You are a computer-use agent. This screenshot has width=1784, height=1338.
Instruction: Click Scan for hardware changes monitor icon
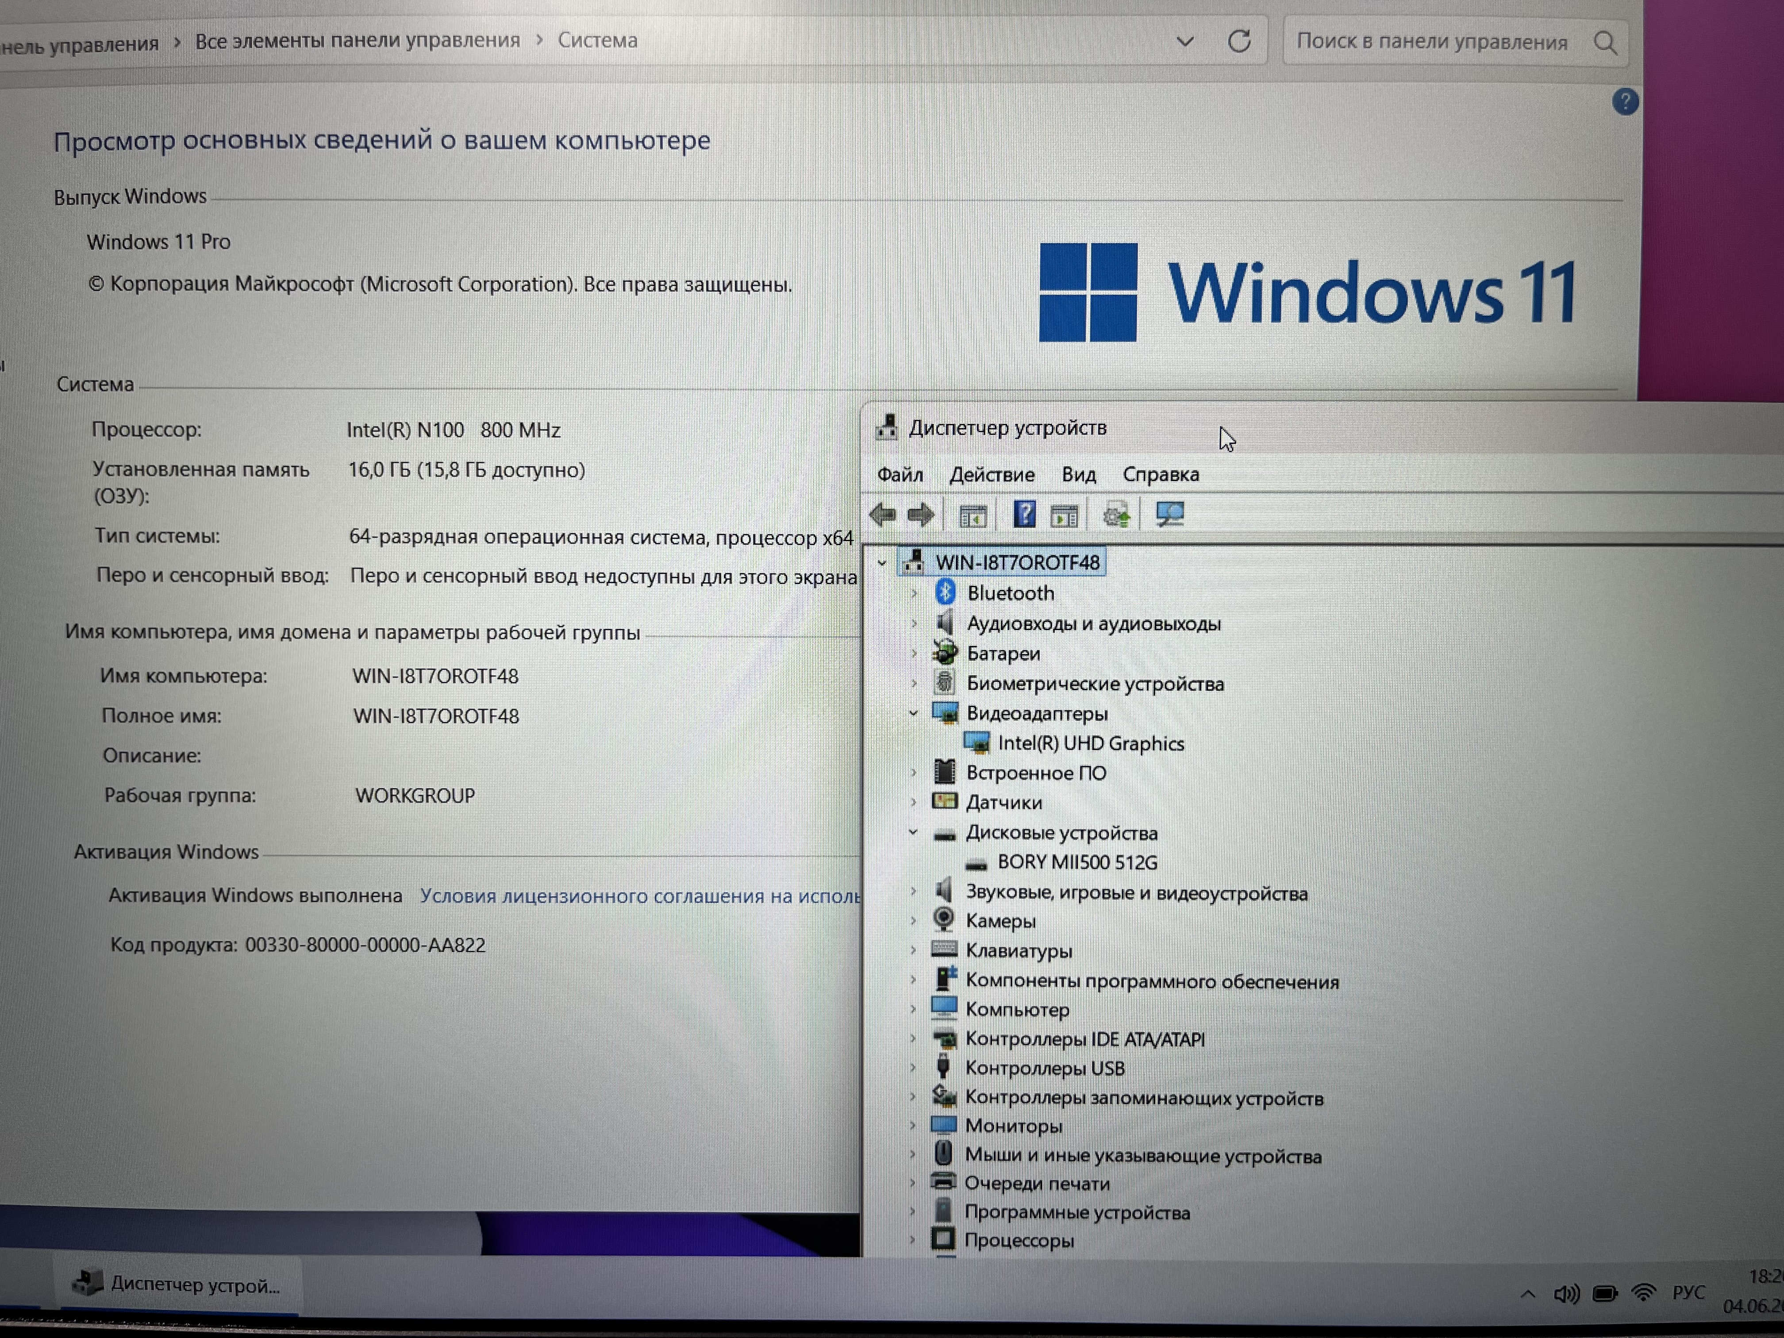(x=1169, y=514)
